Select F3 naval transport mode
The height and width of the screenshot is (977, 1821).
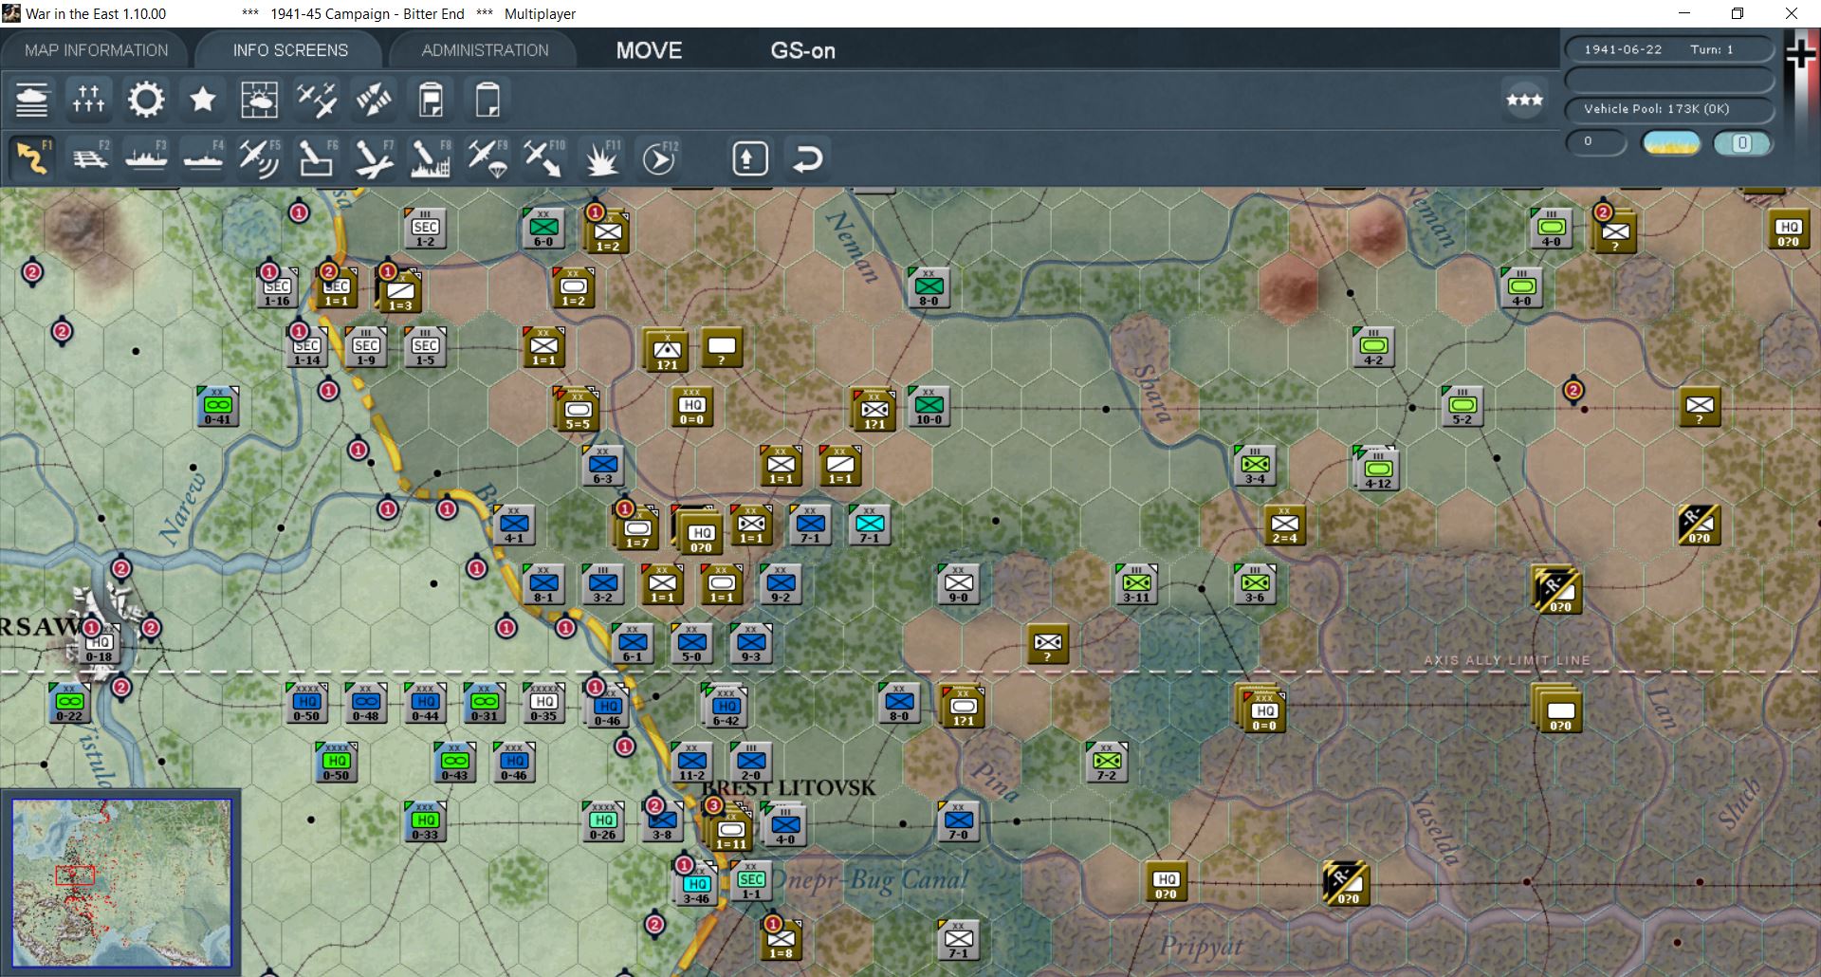coord(146,158)
